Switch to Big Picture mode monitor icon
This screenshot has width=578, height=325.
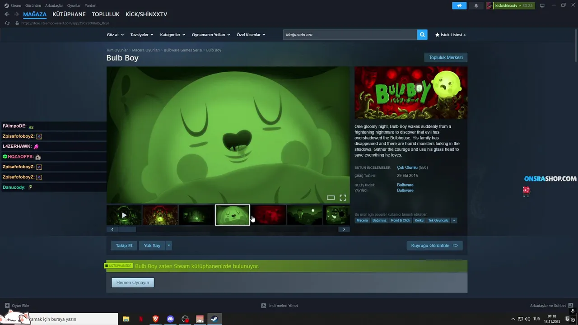point(542,5)
